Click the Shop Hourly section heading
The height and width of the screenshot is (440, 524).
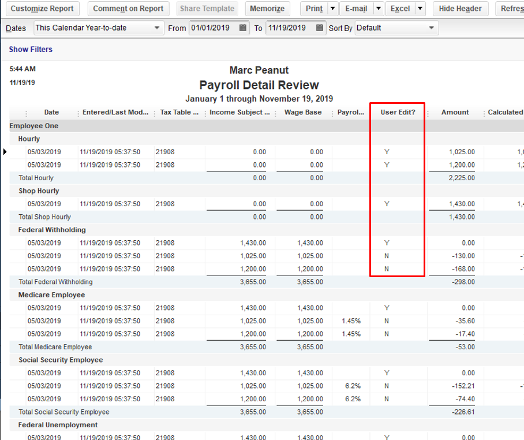[x=39, y=191]
